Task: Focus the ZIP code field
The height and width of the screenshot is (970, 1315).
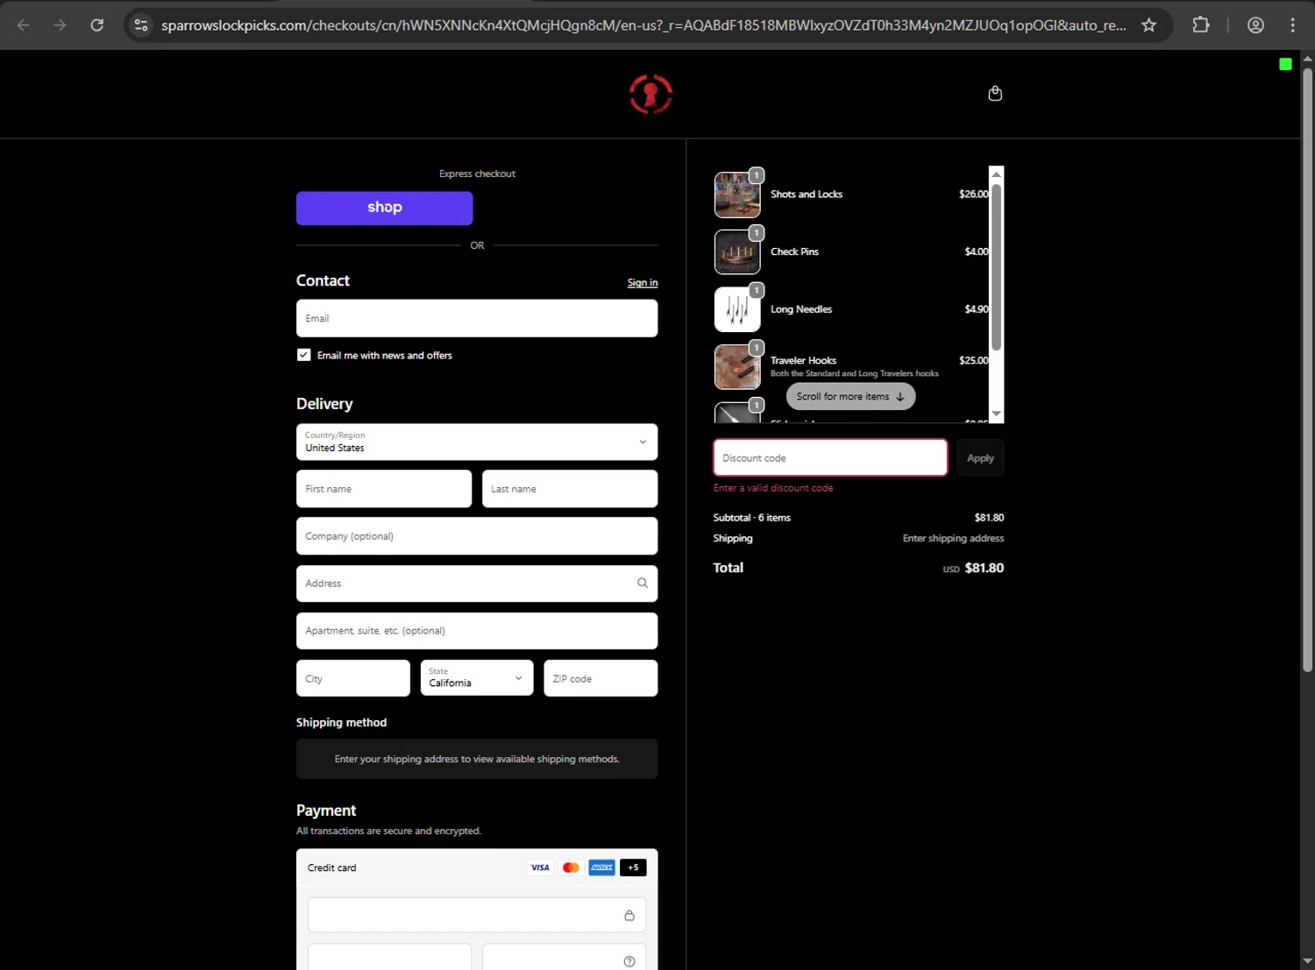Action: 601,678
